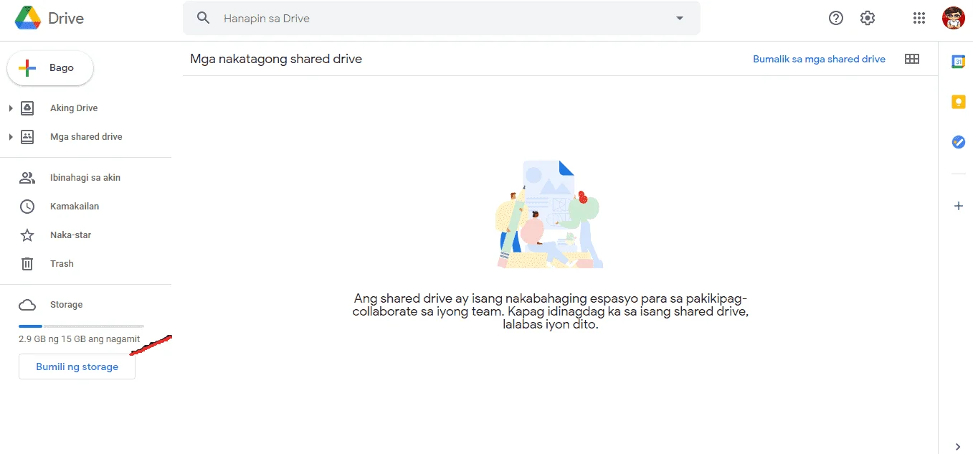Click the plus get add-ons icon
The width and height of the screenshot is (973, 454).
tap(958, 206)
